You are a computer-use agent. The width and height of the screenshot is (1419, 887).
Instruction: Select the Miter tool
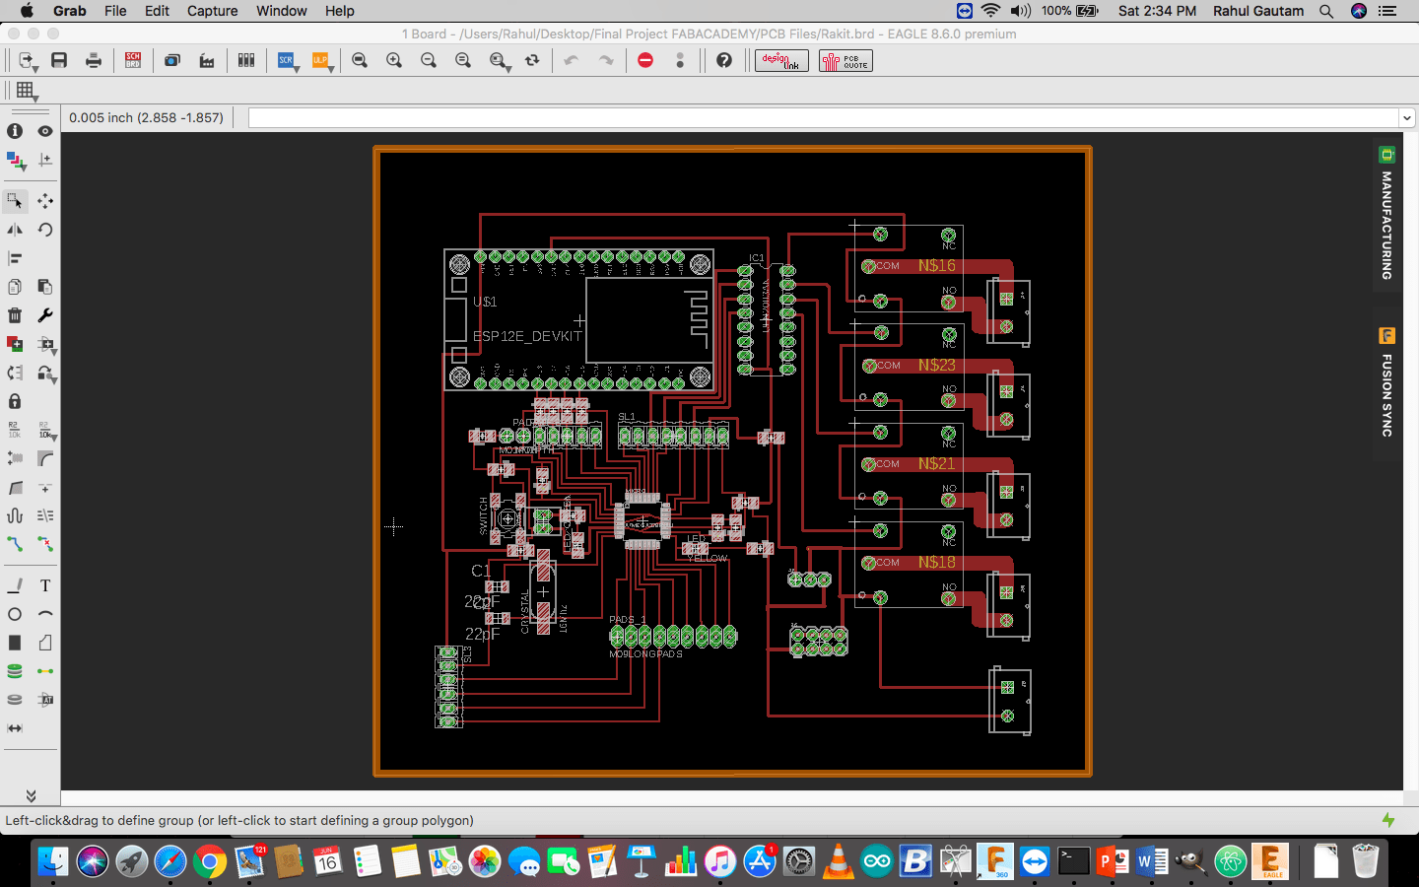coord(45,458)
